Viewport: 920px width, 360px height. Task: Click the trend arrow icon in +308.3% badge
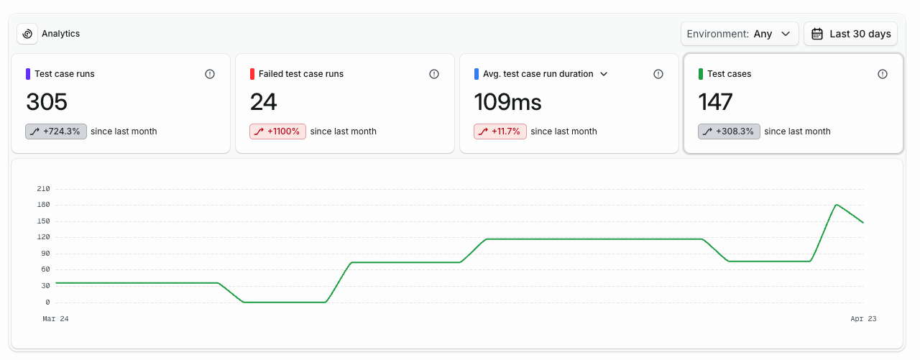[x=707, y=131]
